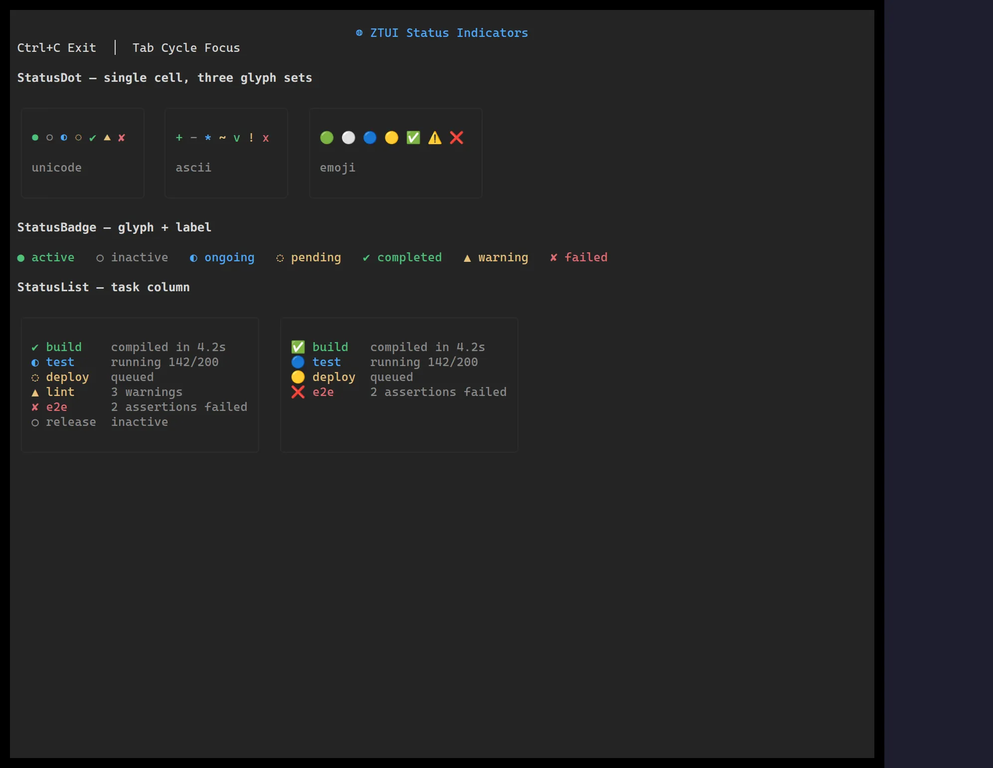This screenshot has width=993, height=768.
Task: Click the green checkmark in unicode card
Action: tap(93, 138)
